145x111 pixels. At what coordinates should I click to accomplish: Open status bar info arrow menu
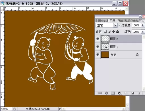pos(60,109)
